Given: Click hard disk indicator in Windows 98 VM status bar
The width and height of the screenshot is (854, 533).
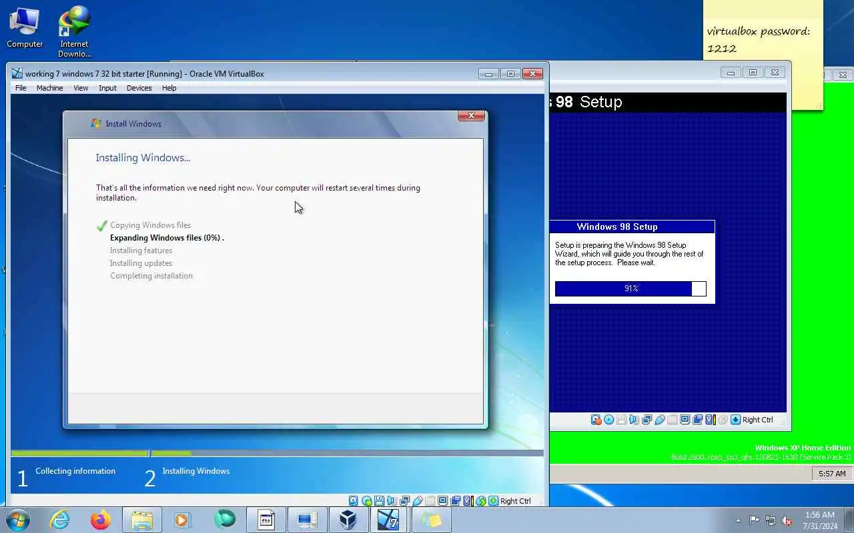Looking at the screenshot, I should (596, 420).
